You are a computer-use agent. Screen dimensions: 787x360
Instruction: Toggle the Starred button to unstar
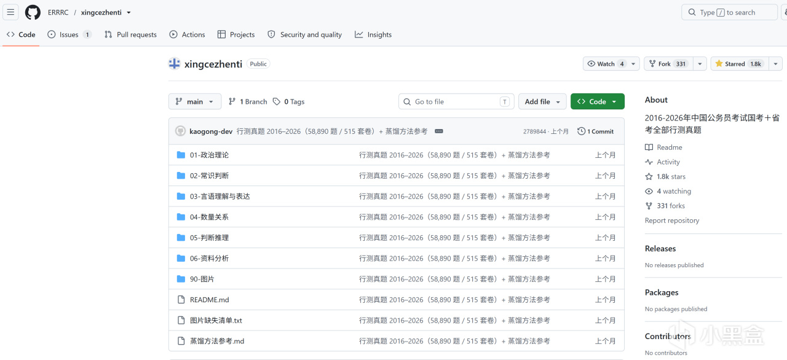coord(738,64)
